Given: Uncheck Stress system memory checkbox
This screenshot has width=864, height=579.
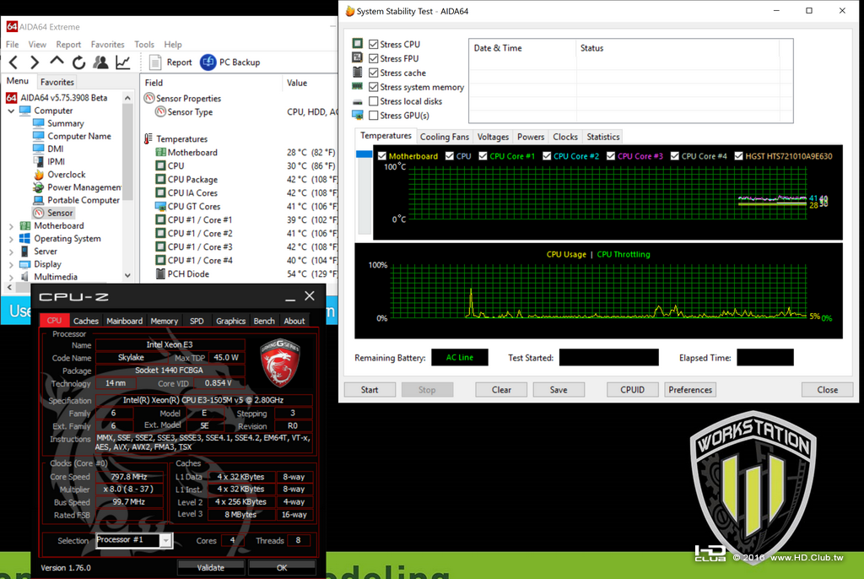Looking at the screenshot, I should (374, 87).
